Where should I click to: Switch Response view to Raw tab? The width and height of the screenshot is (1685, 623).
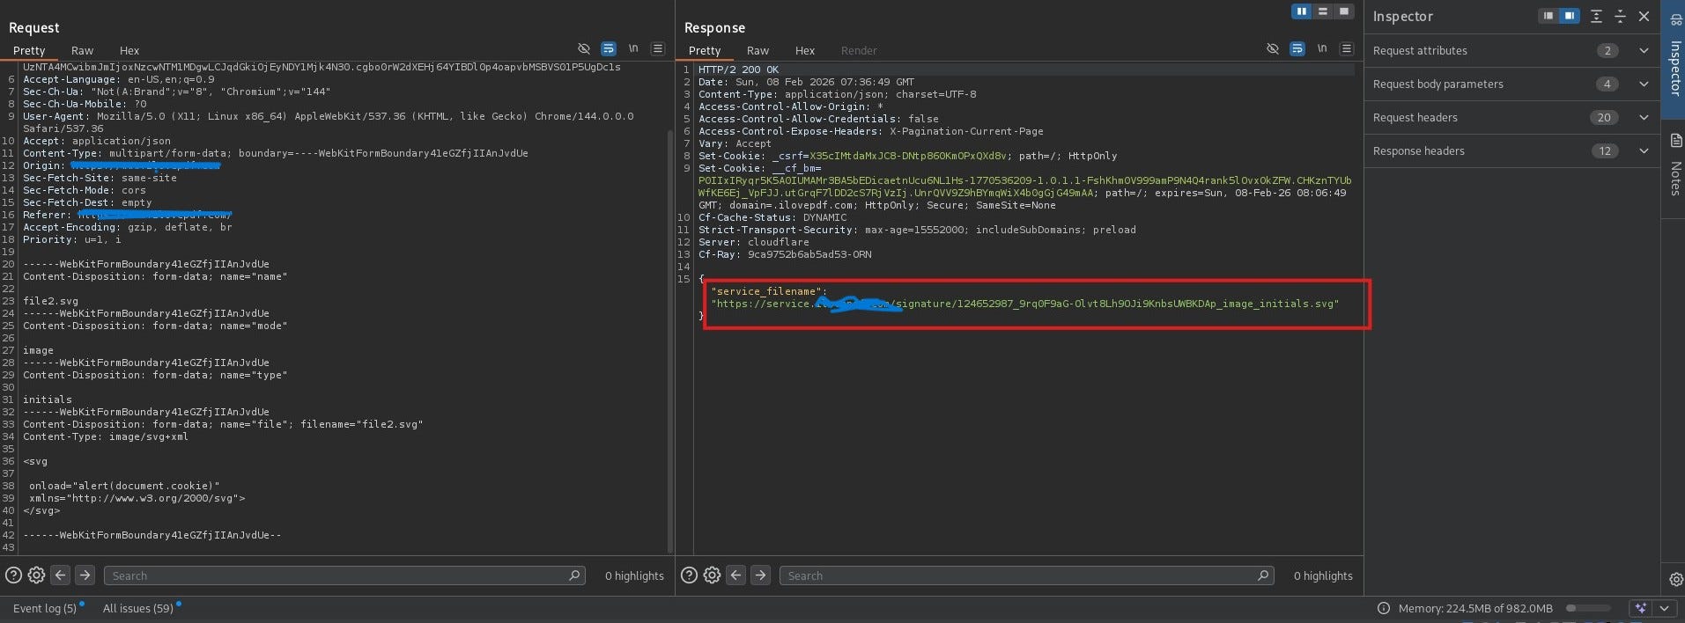point(758,50)
